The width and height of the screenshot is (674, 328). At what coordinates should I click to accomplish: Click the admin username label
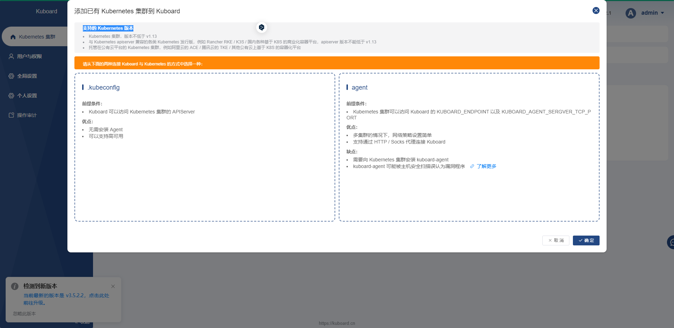coord(649,13)
